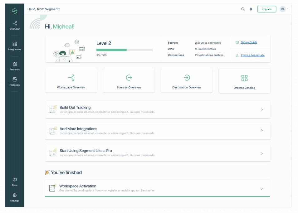The image size is (298, 213).
Task: Click the "You've finished" heading
Action: click(66, 172)
